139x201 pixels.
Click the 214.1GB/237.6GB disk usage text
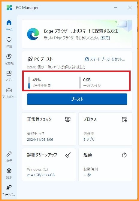[x=41, y=175]
